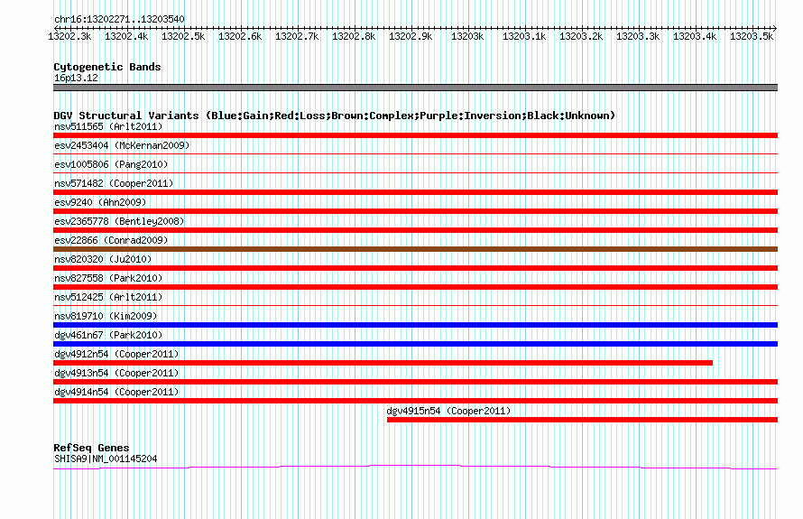Open variant esv1005806 (Pang2010) label
803x519 pixels.
[x=111, y=164]
